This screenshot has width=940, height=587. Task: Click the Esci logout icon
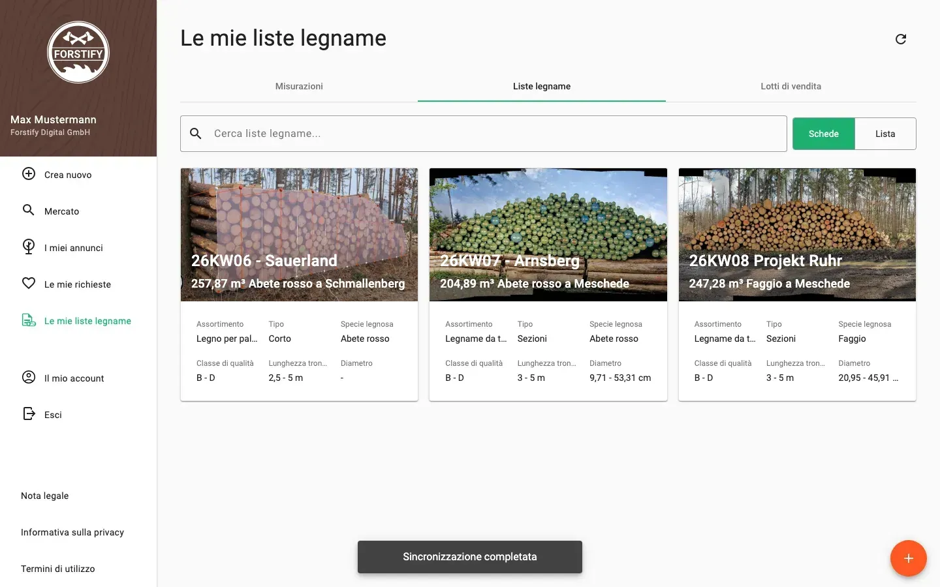coord(29,414)
